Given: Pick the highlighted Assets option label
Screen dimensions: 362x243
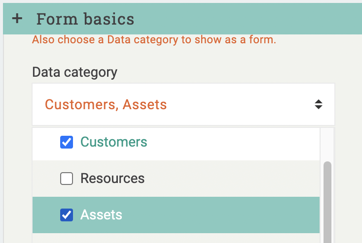Looking at the screenshot, I should tap(101, 215).
